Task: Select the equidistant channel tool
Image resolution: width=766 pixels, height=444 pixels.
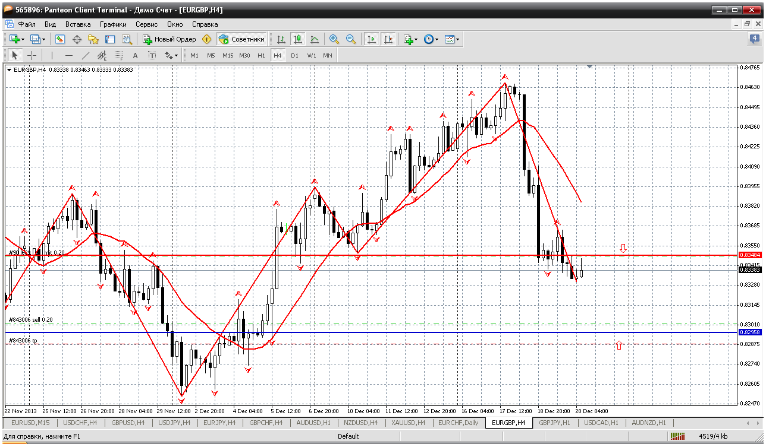Action: click(x=102, y=55)
